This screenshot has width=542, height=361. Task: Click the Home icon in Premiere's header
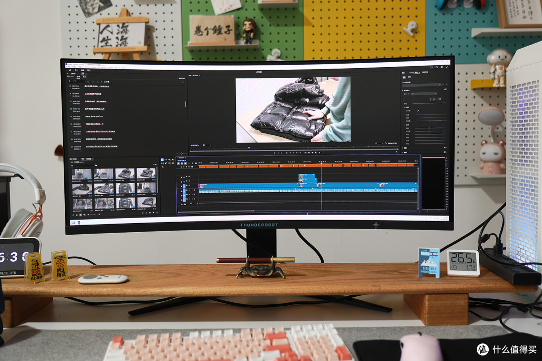(70, 70)
